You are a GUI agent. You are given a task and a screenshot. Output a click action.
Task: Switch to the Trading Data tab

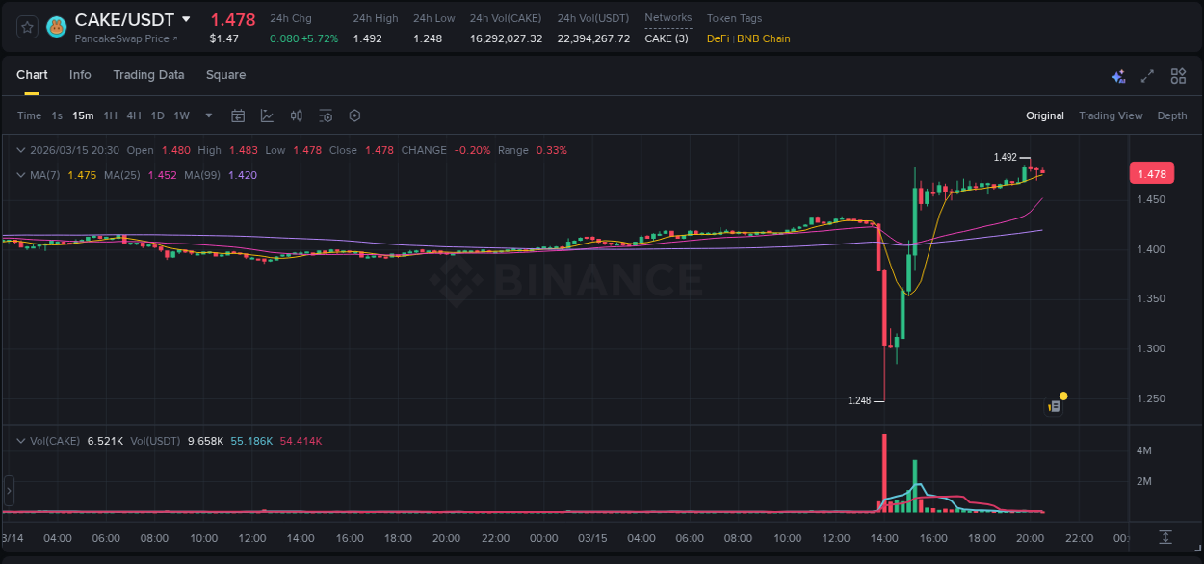point(148,75)
